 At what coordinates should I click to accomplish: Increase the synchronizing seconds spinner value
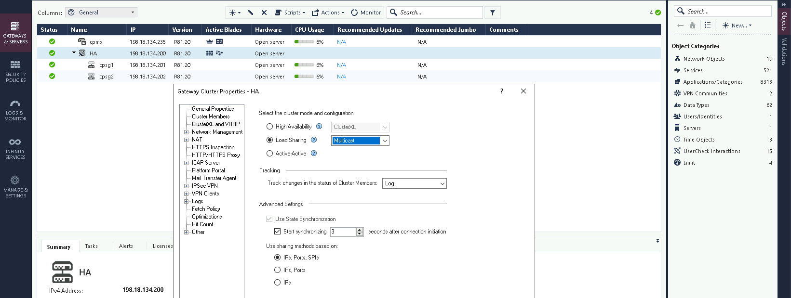pyautogui.click(x=360, y=230)
